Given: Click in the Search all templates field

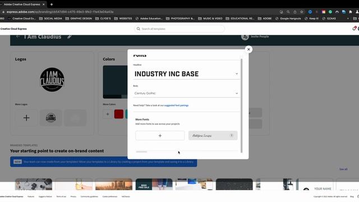Looking at the screenshot, I should click(179, 29).
